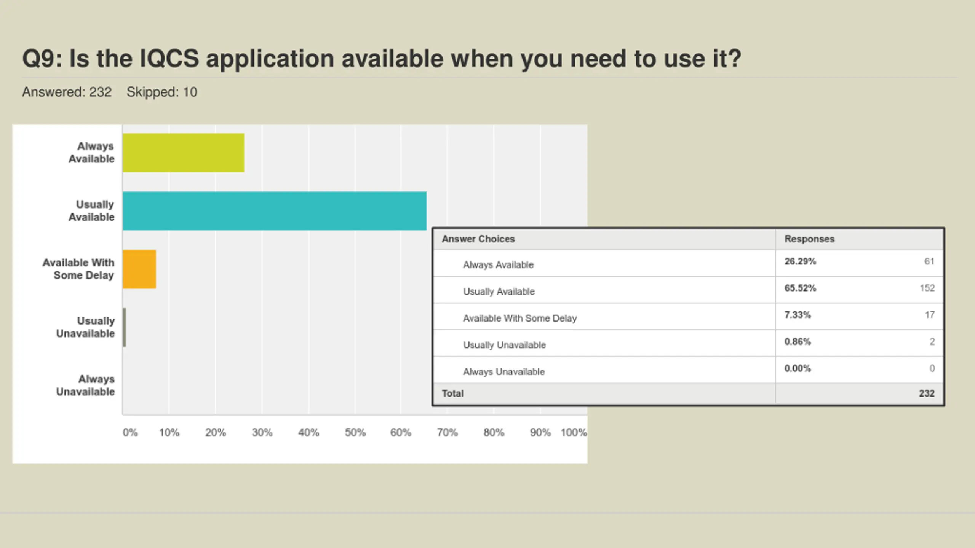The image size is (975, 548).
Task: Select the Usually Unavailable table row label
Action: [504, 345]
